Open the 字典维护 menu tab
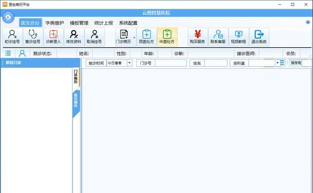 pyautogui.click(x=54, y=23)
